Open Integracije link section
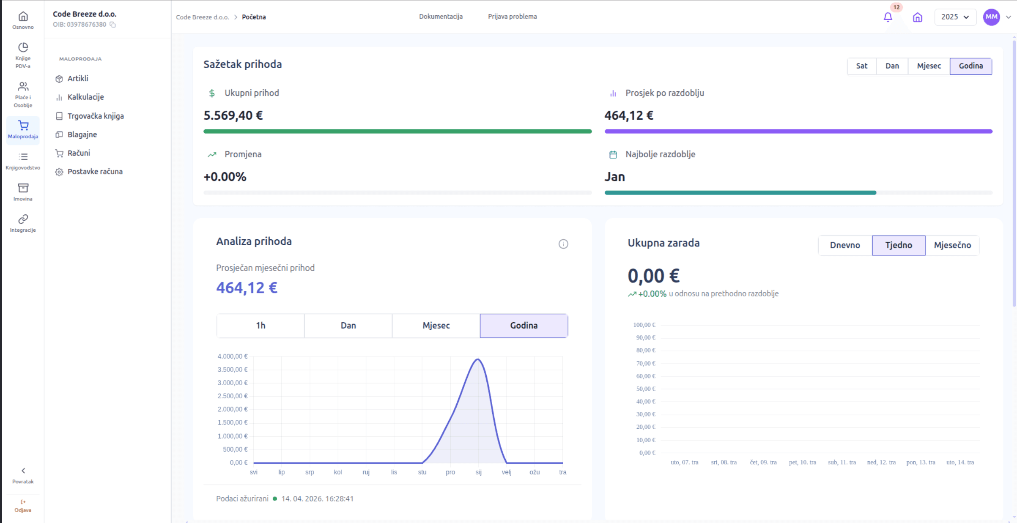Image resolution: width=1017 pixels, height=523 pixels. point(23,223)
